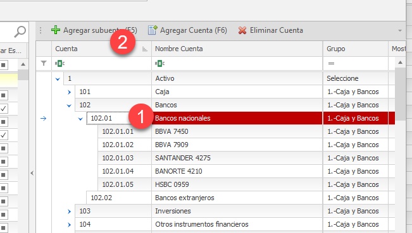Click the magnifying glass search icon
The height and width of the screenshot is (233, 412).
(20, 32)
